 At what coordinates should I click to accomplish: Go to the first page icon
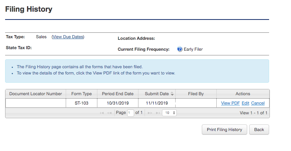click(x=102, y=113)
